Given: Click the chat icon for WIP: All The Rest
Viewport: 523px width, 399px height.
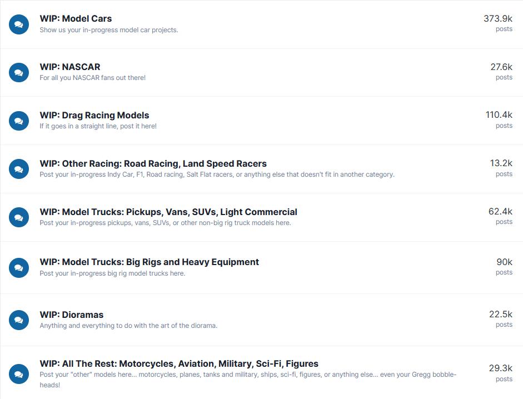Looking at the screenshot, I should tap(19, 374).
